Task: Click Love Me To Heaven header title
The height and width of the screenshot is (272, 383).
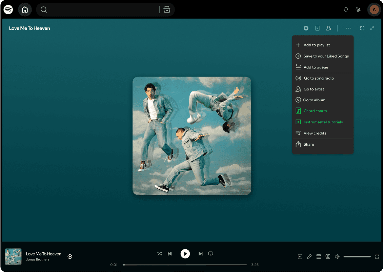Action: pyautogui.click(x=29, y=28)
